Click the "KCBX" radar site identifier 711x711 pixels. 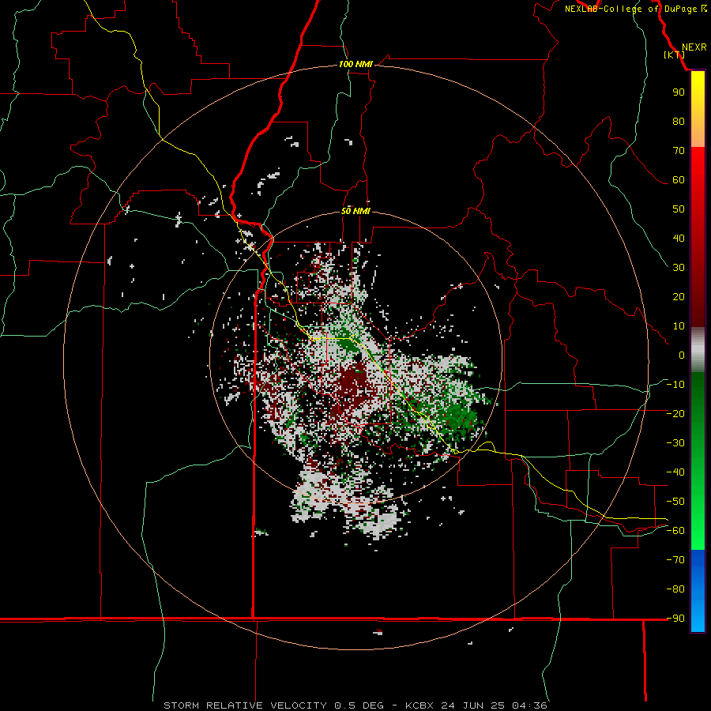coord(419,705)
